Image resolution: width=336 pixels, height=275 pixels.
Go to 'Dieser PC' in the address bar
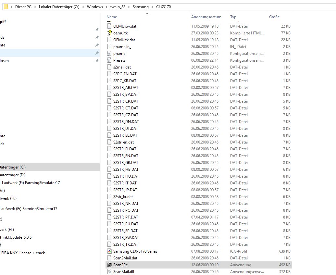[23, 7]
